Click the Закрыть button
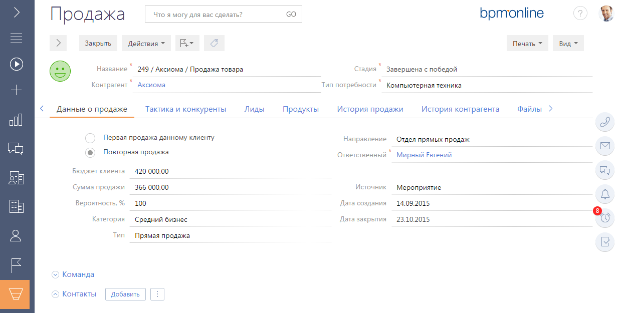 (98, 43)
